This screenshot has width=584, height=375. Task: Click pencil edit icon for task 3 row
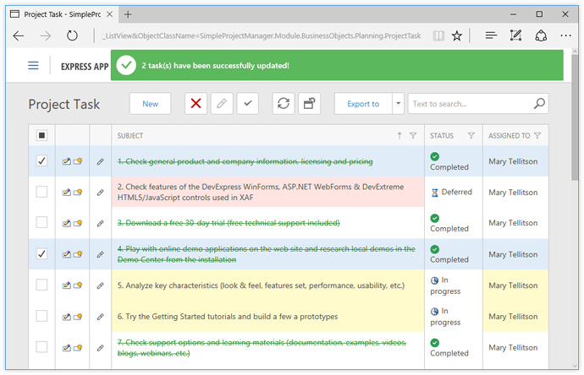pyautogui.click(x=101, y=223)
